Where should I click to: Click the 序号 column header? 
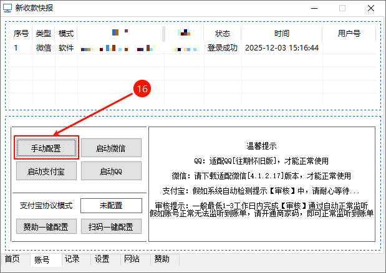(21, 33)
